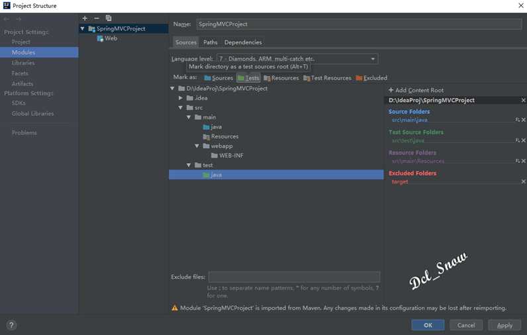This screenshot has height=335, width=527.
Task: Edit properties of src\main\java source folder
Action: pos(518,120)
